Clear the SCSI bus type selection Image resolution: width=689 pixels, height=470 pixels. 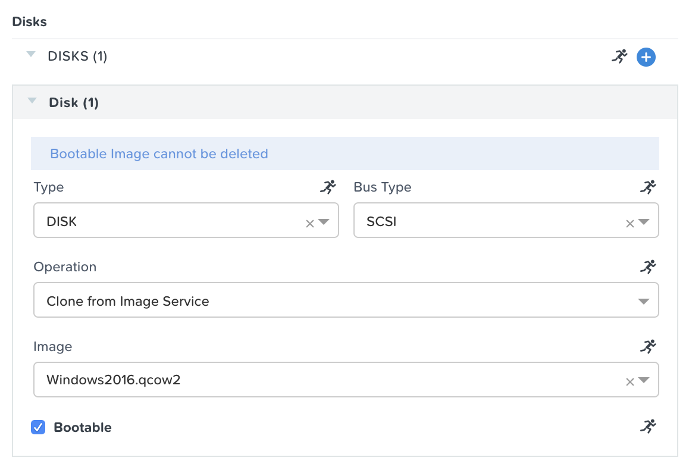pos(630,224)
